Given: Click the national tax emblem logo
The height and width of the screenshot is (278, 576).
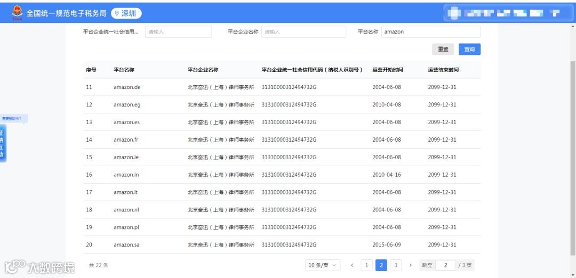Looking at the screenshot, I should [17, 13].
